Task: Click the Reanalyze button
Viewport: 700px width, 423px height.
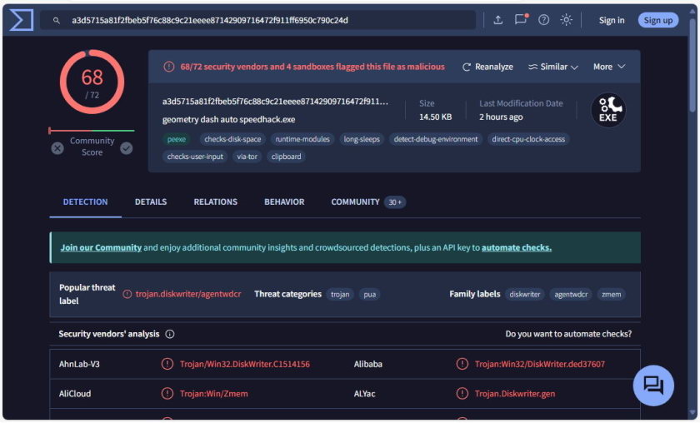Action: [x=487, y=67]
